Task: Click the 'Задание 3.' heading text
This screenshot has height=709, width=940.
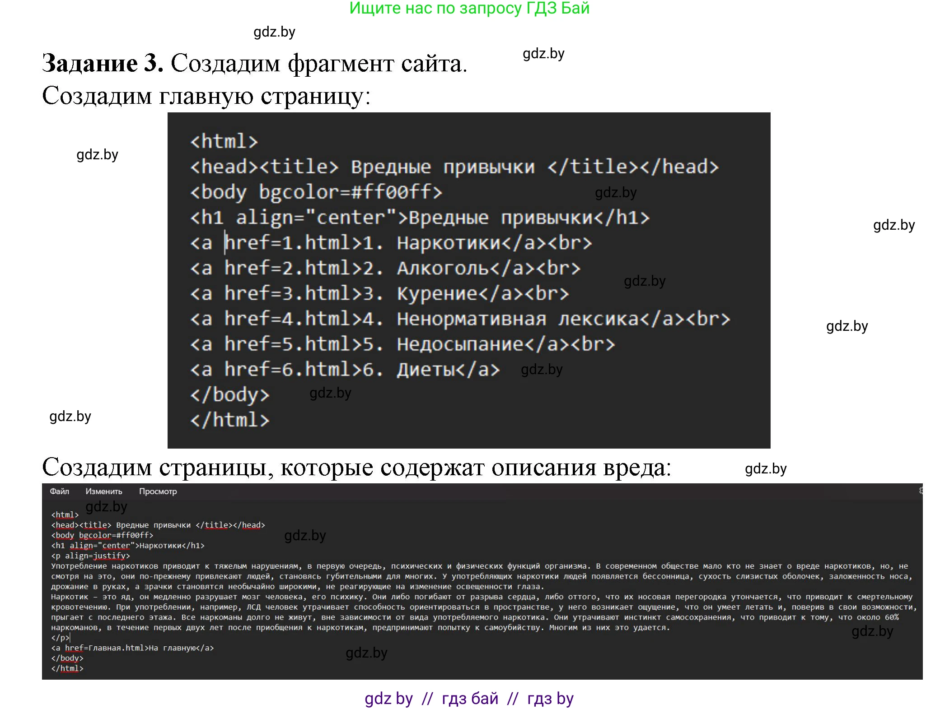Action: (x=103, y=63)
